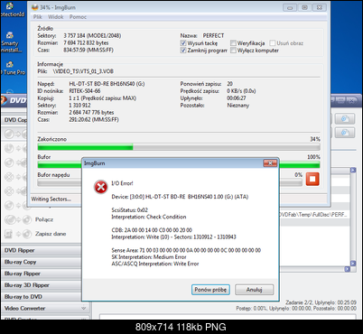Open Blu-ray Ripper section
This screenshot has width=363, height=334.
pyautogui.click(x=42, y=274)
